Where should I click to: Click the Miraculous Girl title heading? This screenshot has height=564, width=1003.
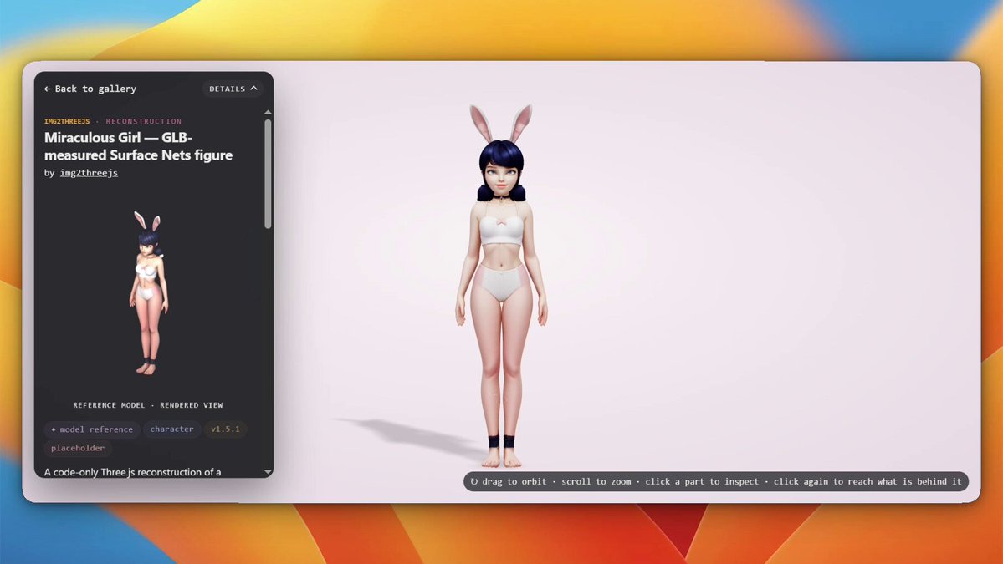(x=138, y=146)
